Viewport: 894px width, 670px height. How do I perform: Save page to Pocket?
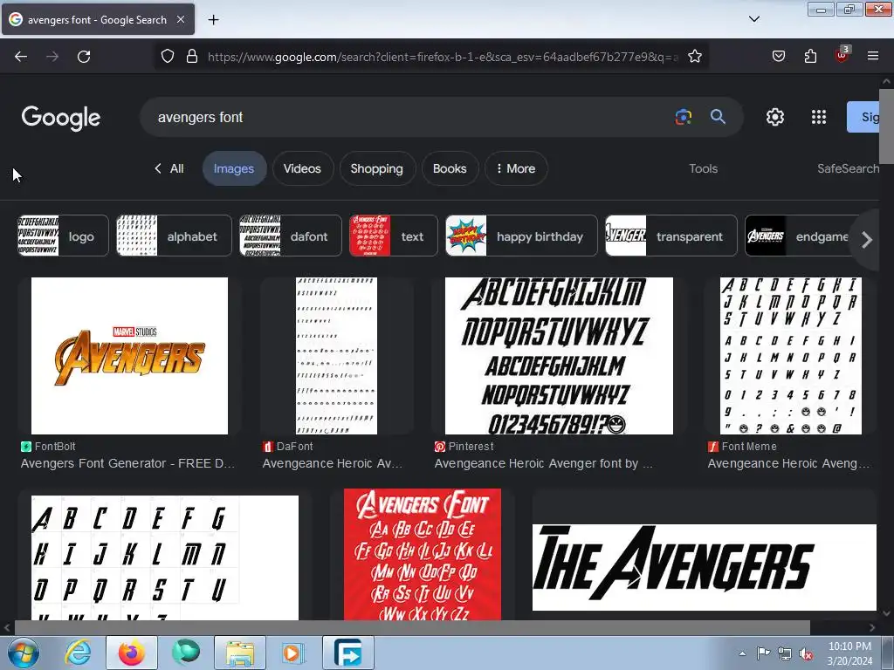tap(778, 57)
